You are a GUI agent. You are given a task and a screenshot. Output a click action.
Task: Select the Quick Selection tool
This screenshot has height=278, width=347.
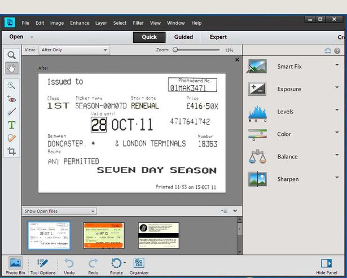click(x=11, y=85)
